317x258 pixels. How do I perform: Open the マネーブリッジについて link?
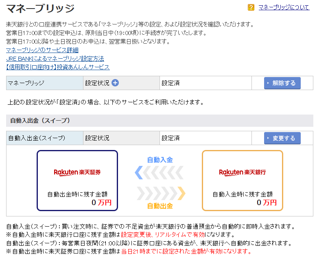[x=284, y=7]
